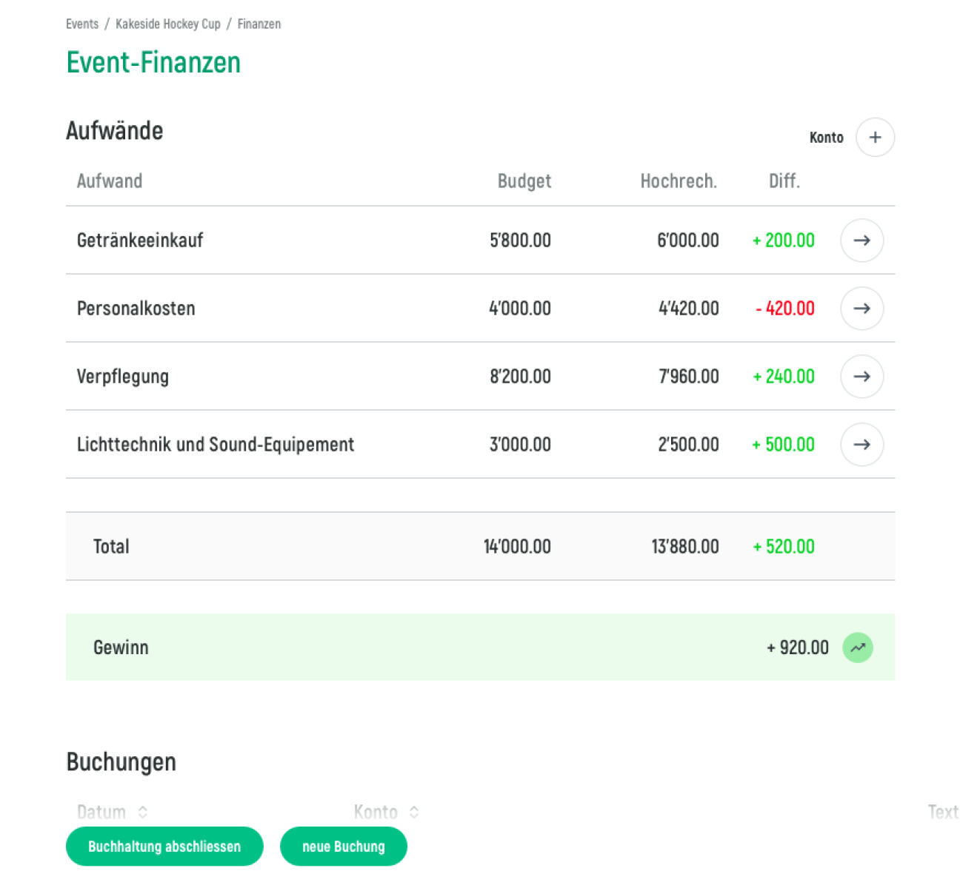960x888 pixels.
Task: Open the Events breadcrumb page
Action: 81,24
